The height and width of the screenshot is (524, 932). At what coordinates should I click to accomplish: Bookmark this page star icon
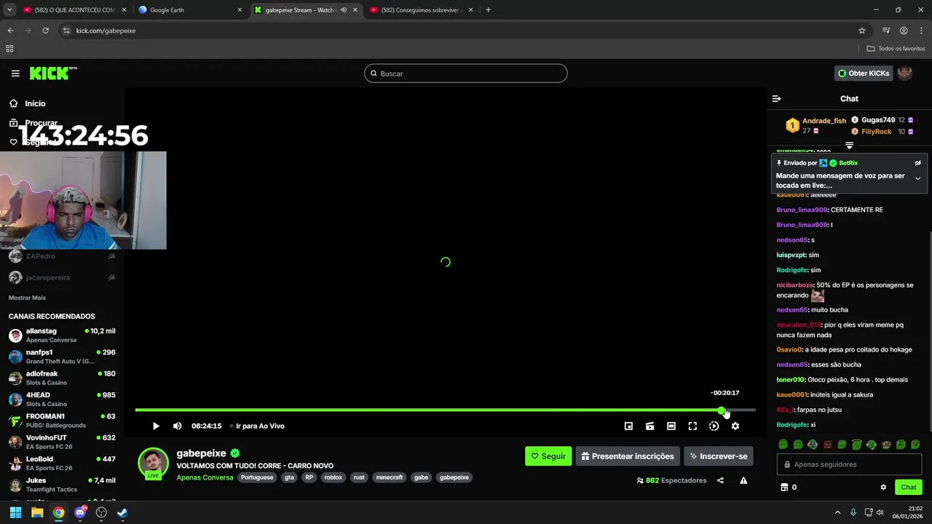click(x=862, y=31)
